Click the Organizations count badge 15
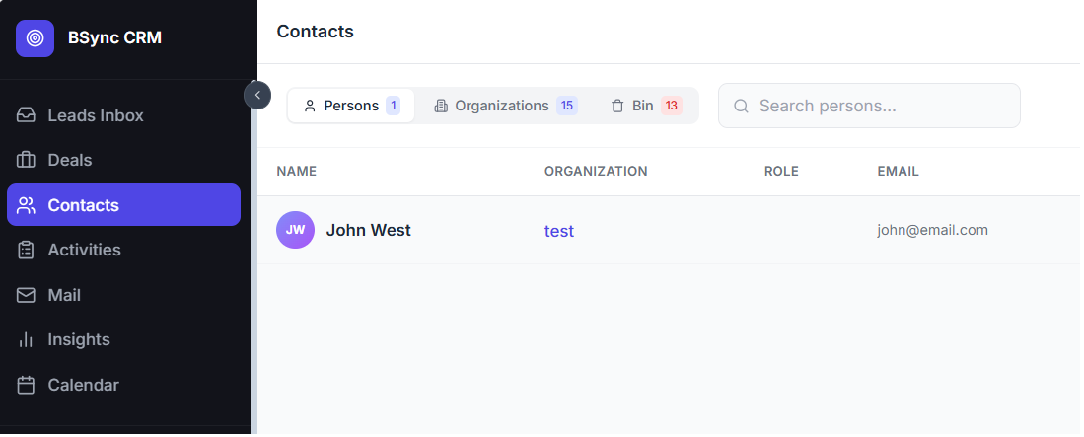The image size is (1084, 437). tap(567, 106)
